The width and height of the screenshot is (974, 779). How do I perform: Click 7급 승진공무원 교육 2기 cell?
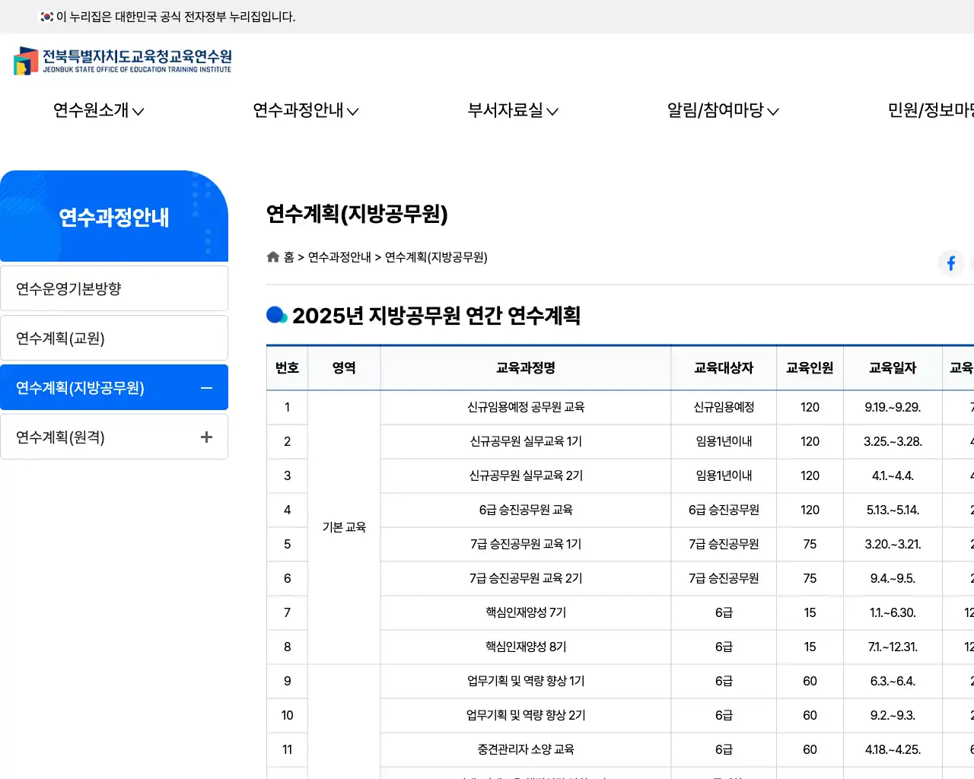pos(526,578)
